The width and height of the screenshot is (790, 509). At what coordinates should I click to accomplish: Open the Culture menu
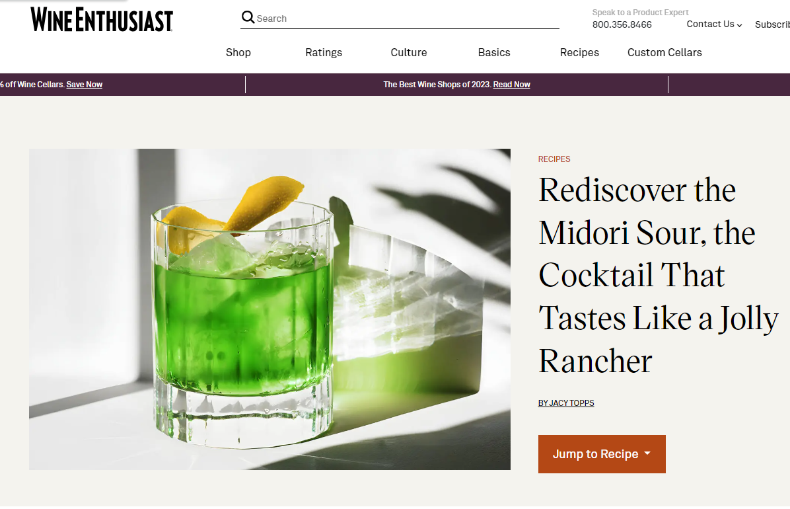[409, 52]
